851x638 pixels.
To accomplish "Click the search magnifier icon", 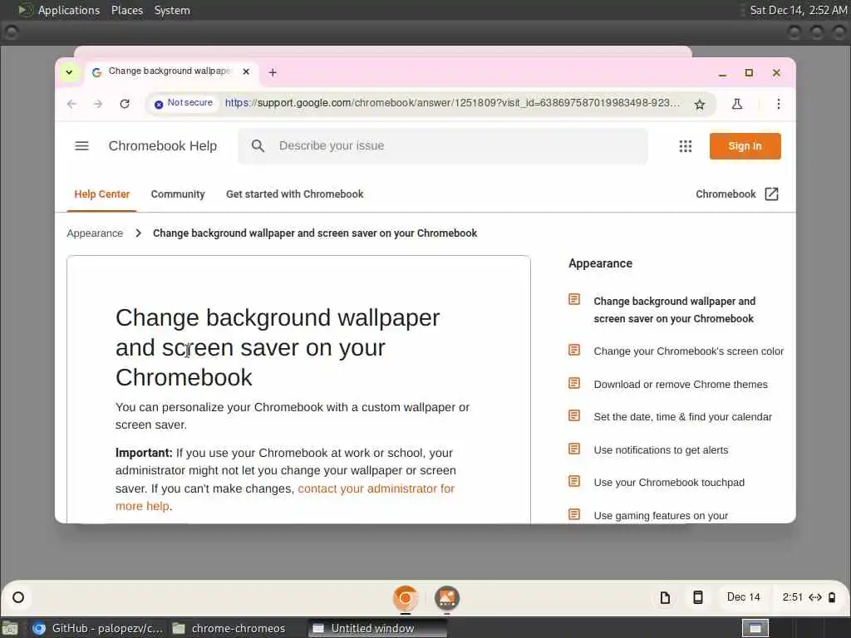I will pos(258,146).
